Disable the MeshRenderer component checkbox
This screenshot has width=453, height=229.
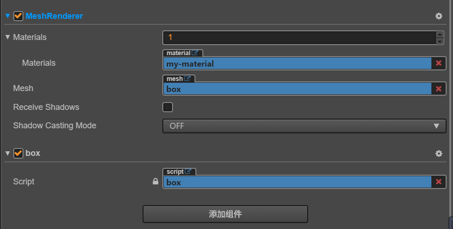point(18,16)
